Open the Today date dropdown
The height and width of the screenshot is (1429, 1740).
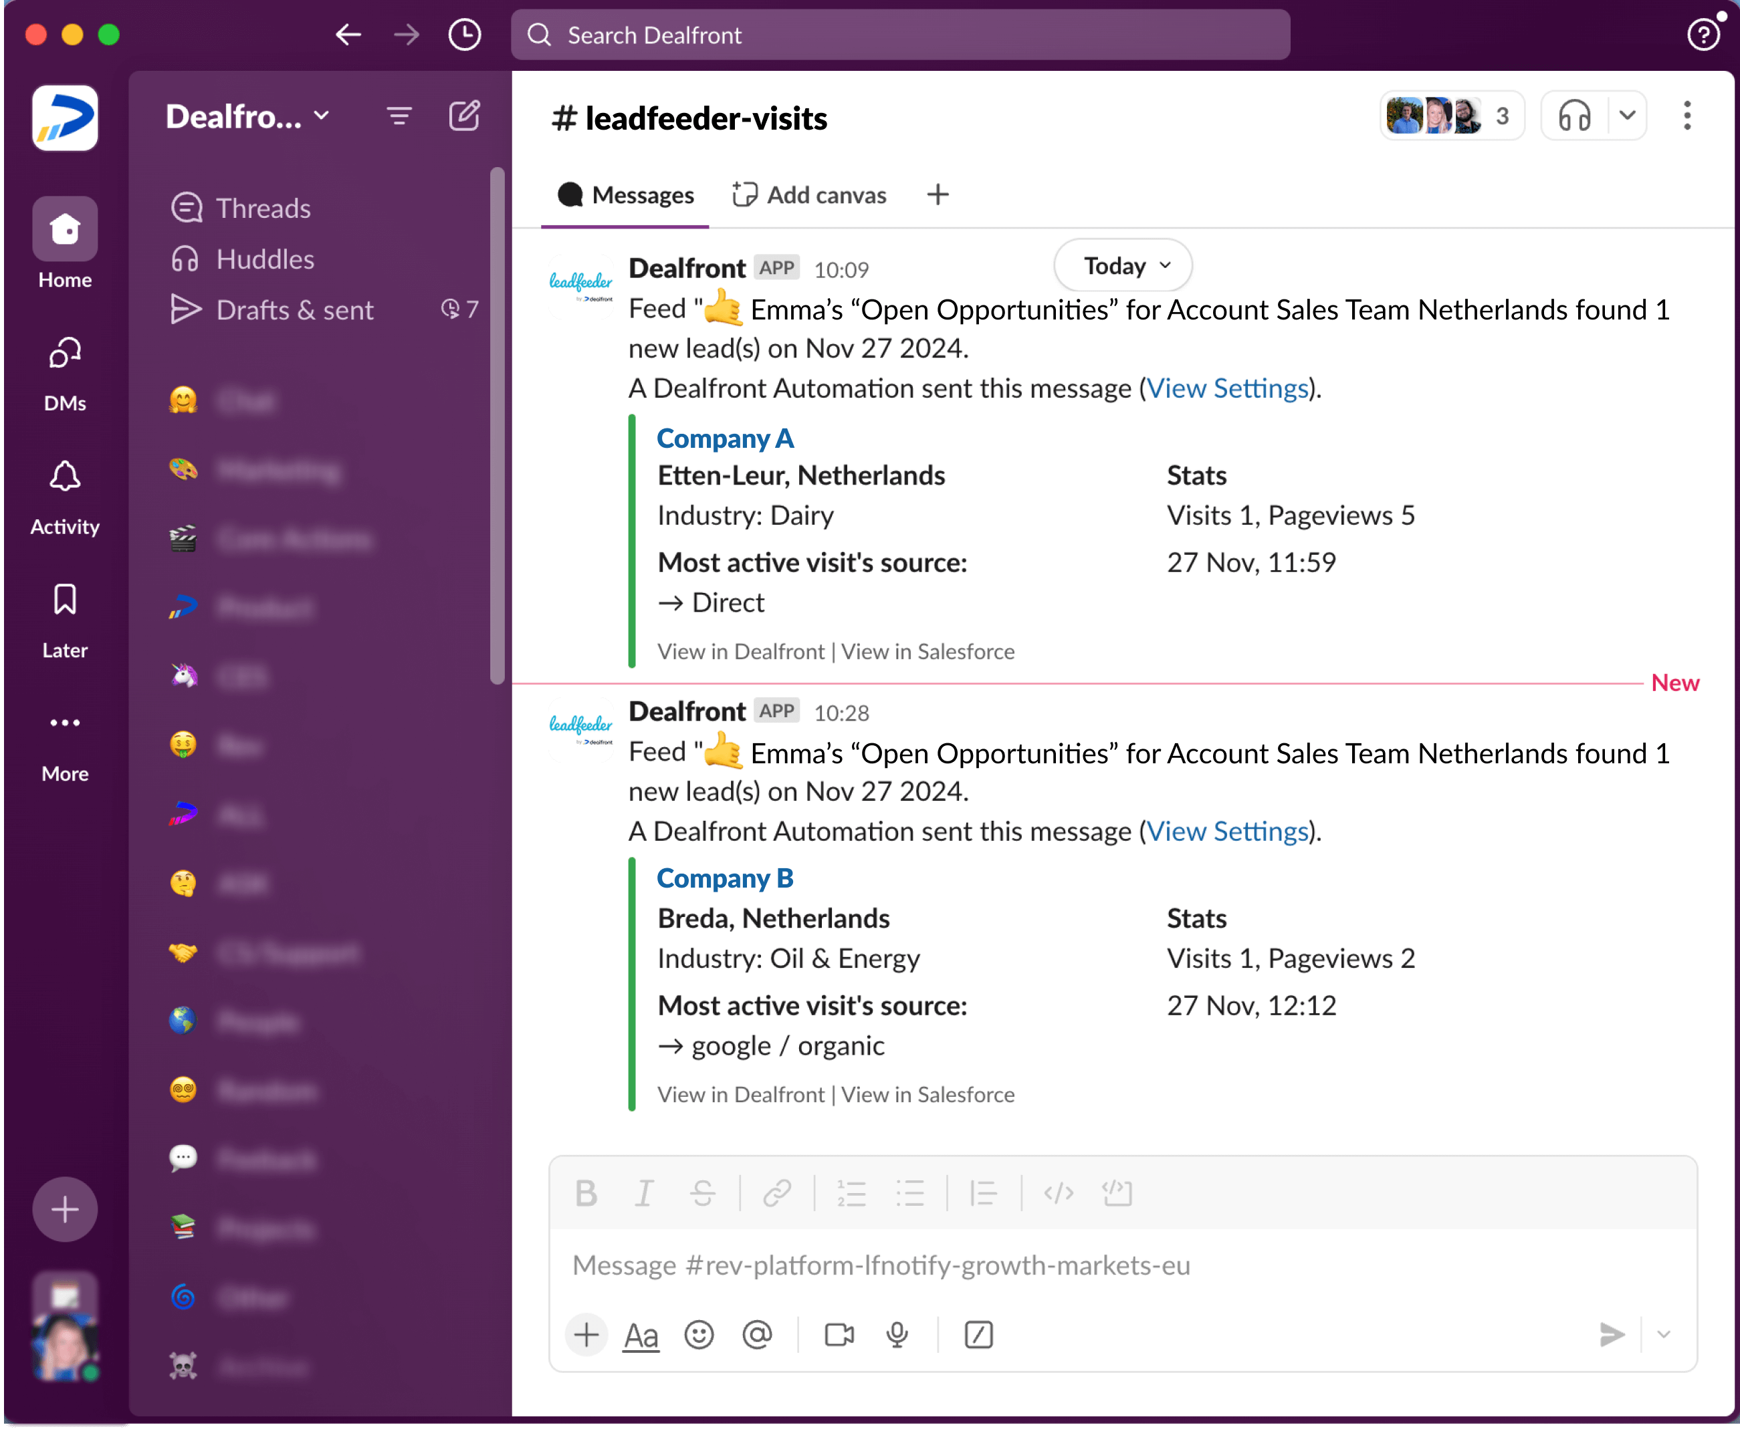(1121, 265)
